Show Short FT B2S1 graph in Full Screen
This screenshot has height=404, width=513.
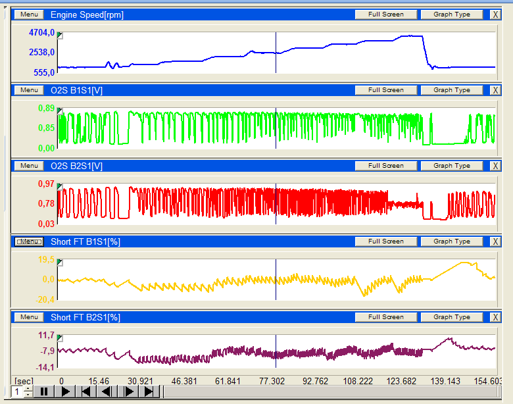(x=386, y=317)
